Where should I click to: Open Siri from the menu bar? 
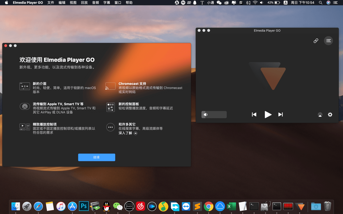coord(328,3)
